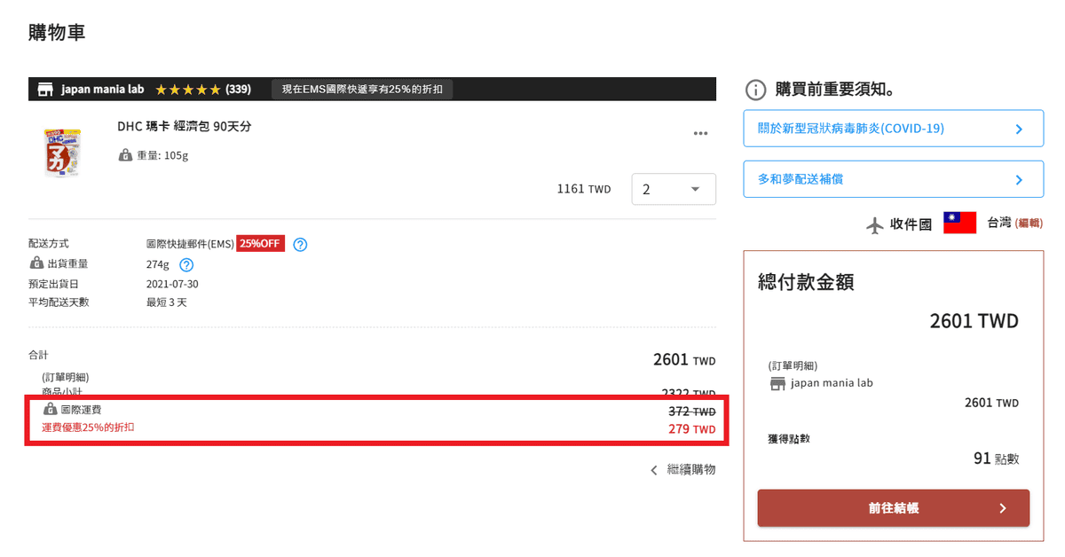Click the EMS 25% discount banner
This screenshot has height=557, width=1065.
click(x=362, y=90)
